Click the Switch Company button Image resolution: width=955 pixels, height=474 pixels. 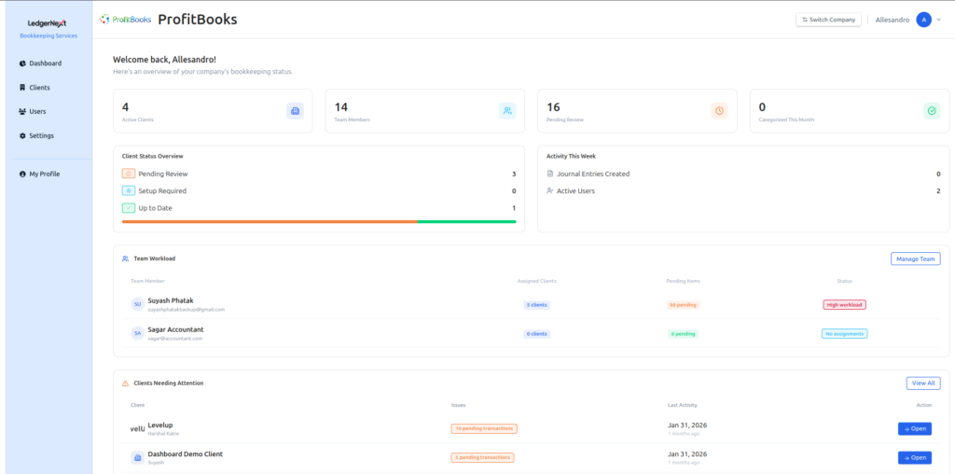[828, 20]
